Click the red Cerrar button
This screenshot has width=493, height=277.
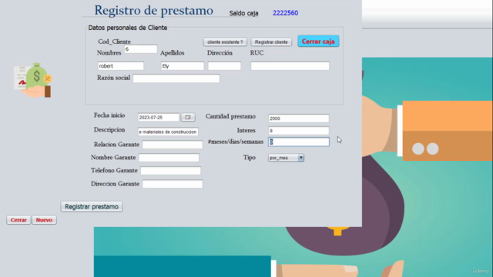click(x=18, y=220)
